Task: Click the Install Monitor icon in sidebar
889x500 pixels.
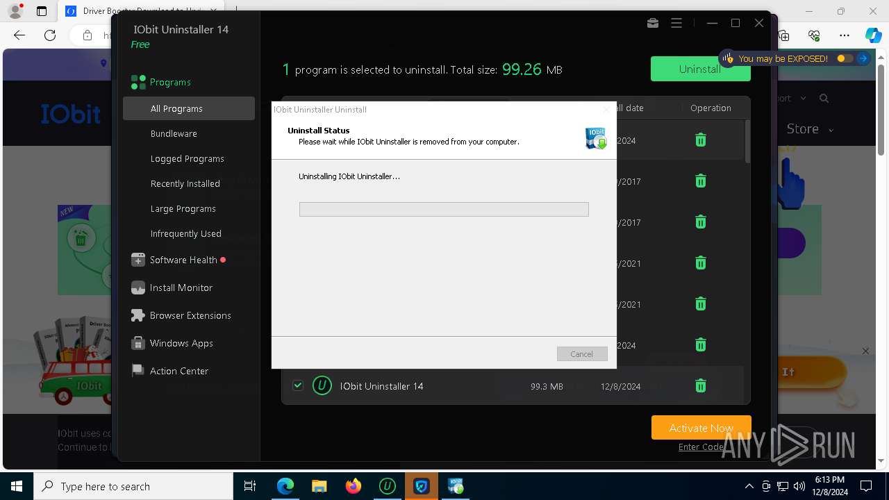Action: (x=138, y=287)
